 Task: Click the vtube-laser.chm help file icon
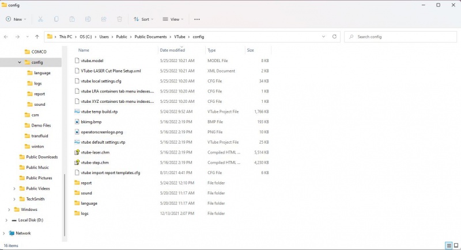click(x=77, y=152)
